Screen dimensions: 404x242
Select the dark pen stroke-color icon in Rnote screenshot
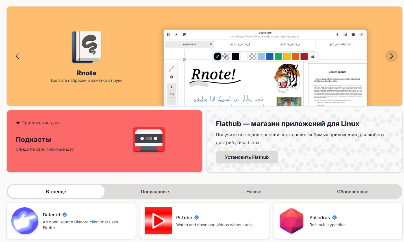(218, 56)
